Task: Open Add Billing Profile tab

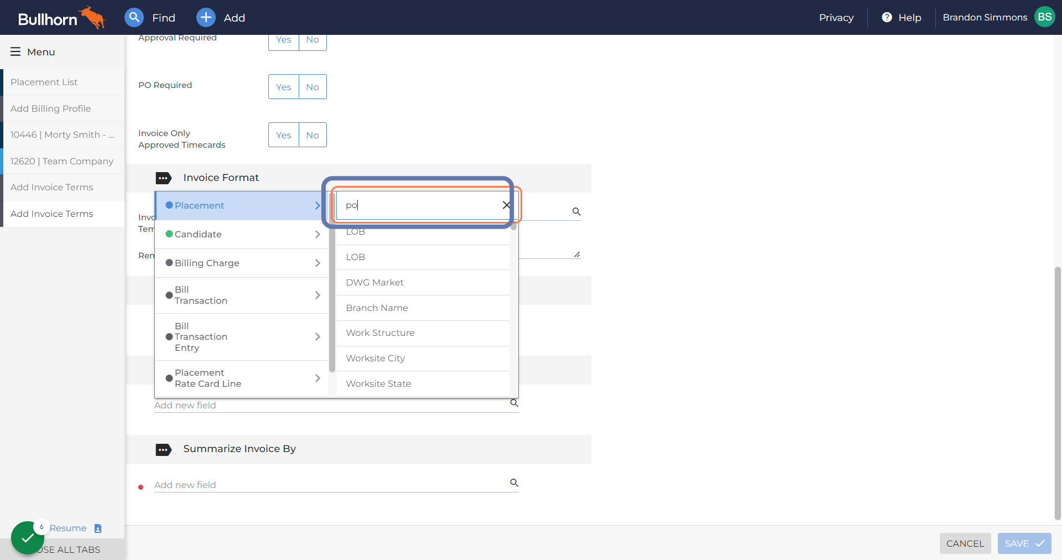Action: [x=63, y=108]
